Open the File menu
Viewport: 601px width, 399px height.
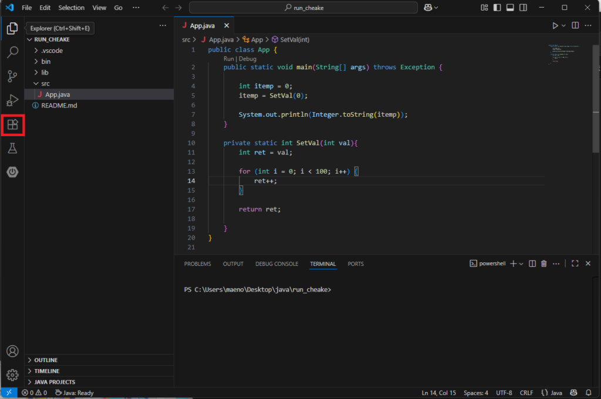[27, 8]
